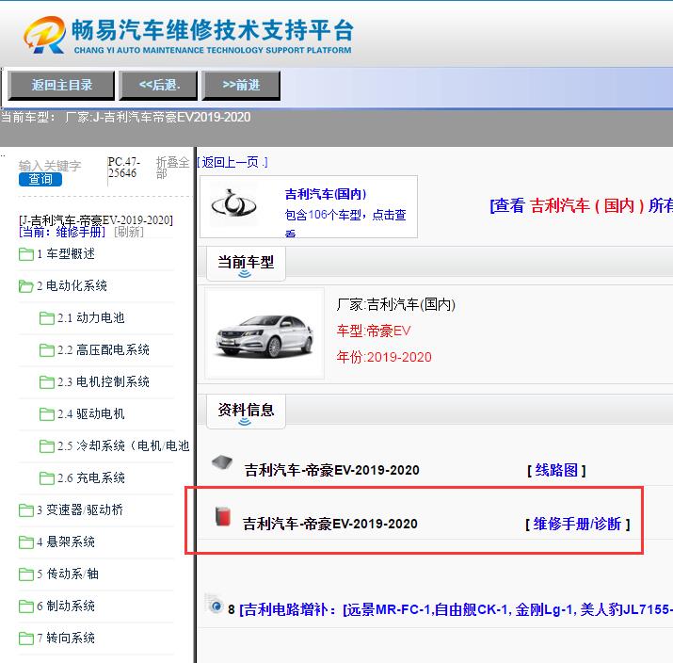The height and width of the screenshot is (663, 673).
Task: Focus the 输入关键字 keyword field
Action: coord(50,166)
